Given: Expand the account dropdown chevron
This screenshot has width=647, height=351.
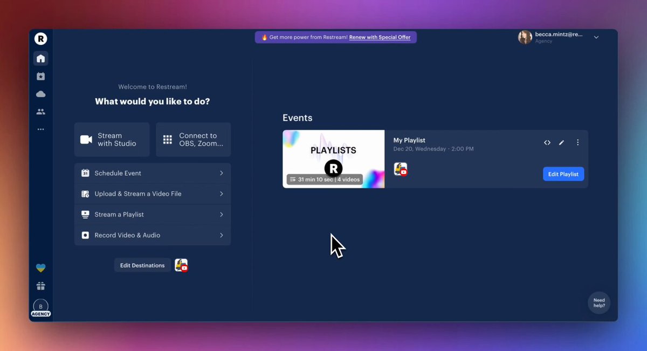Looking at the screenshot, I should [596, 37].
